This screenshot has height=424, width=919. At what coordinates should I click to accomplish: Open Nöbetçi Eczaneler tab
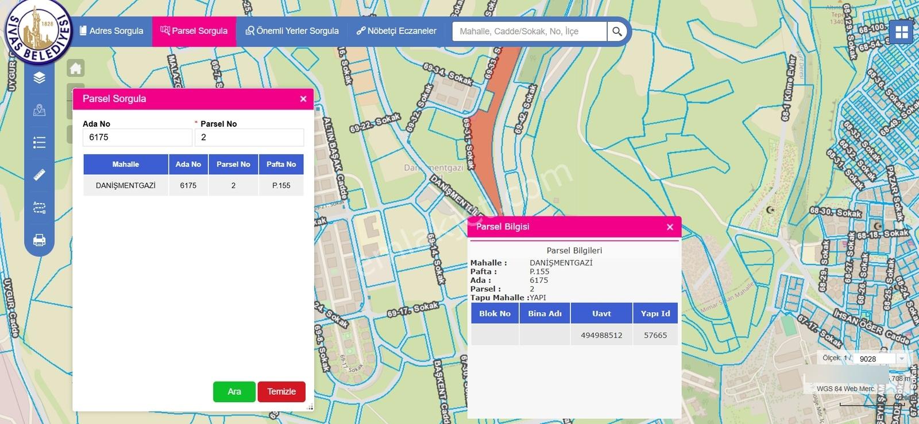[396, 31]
